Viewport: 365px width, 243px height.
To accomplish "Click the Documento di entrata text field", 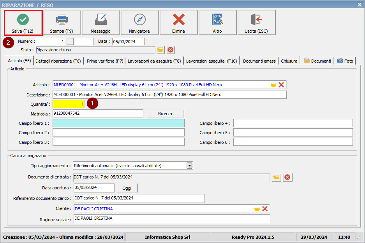I will pyautogui.click(x=171, y=178).
